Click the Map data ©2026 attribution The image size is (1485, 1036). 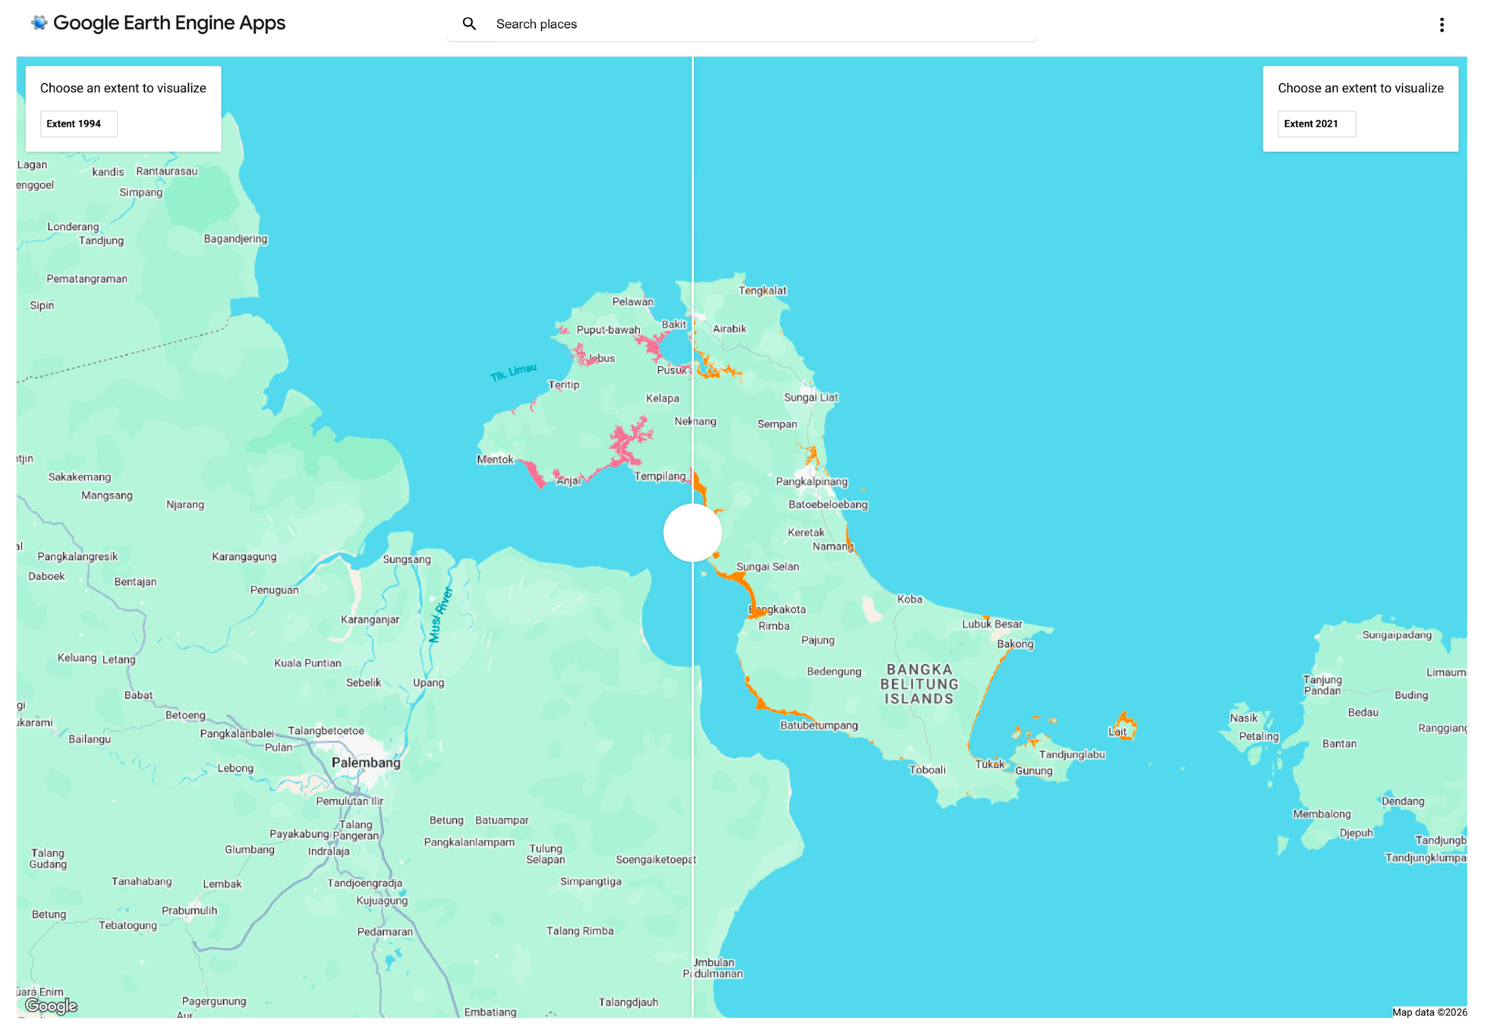(x=1429, y=1012)
